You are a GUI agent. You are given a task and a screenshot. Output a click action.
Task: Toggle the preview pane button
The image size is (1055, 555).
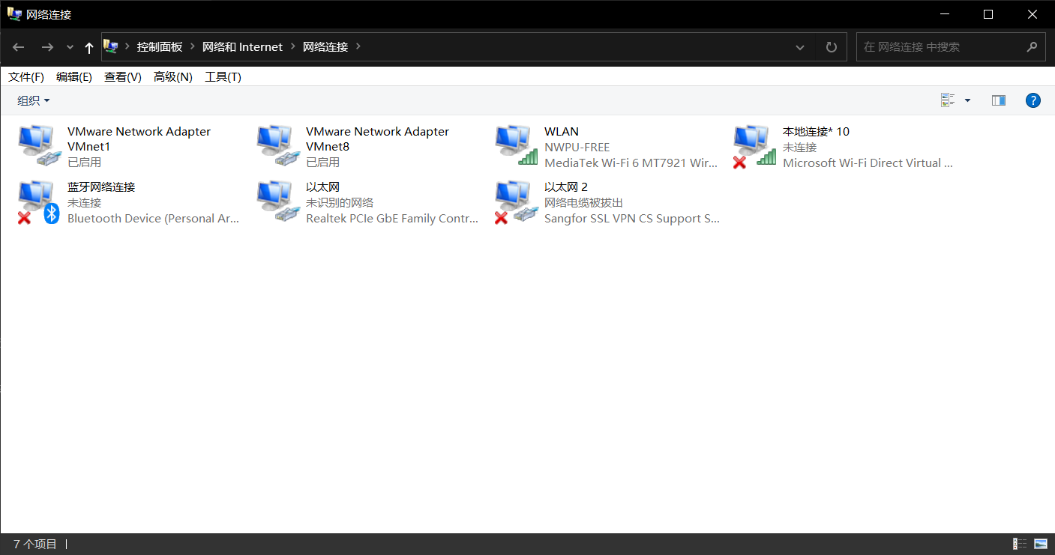998,100
